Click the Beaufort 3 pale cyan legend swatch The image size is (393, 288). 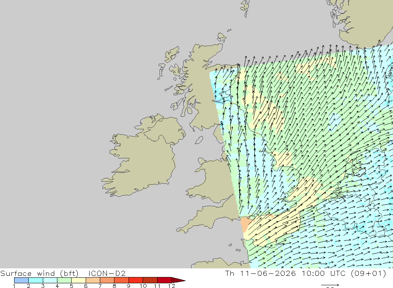(50, 280)
